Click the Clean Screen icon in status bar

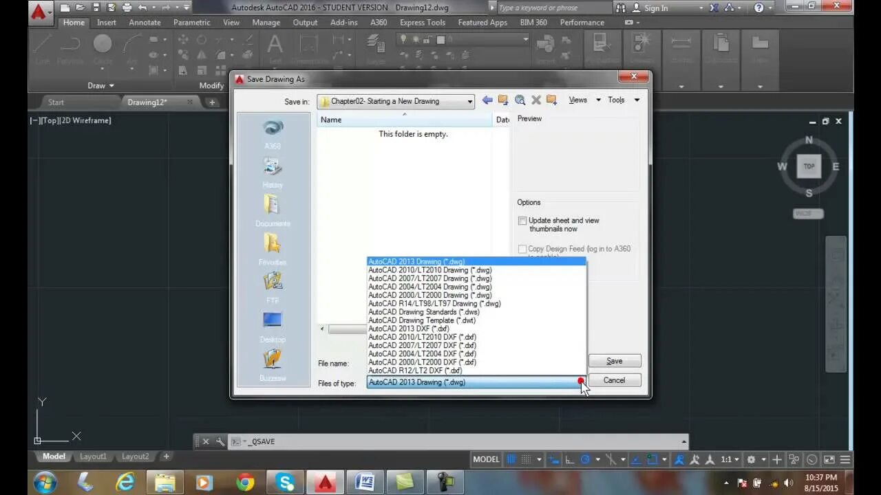point(829,459)
